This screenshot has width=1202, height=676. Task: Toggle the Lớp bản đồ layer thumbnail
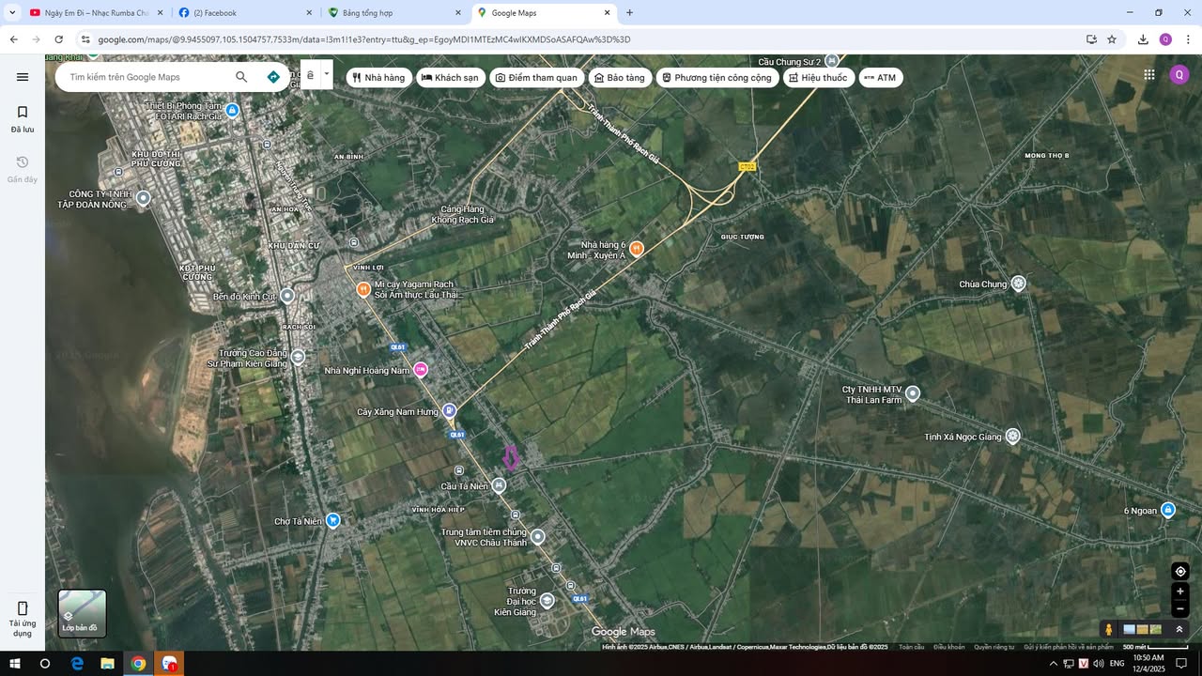coord(83,612)
